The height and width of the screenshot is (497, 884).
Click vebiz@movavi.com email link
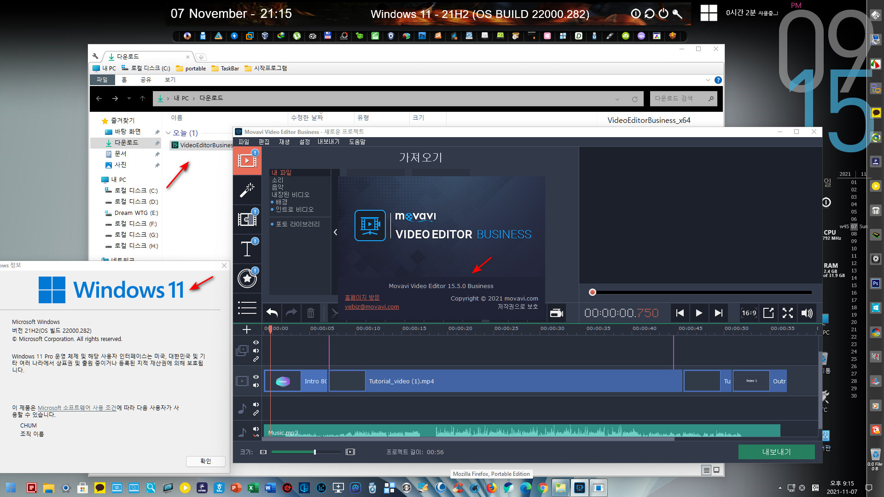tap(372, 307)
